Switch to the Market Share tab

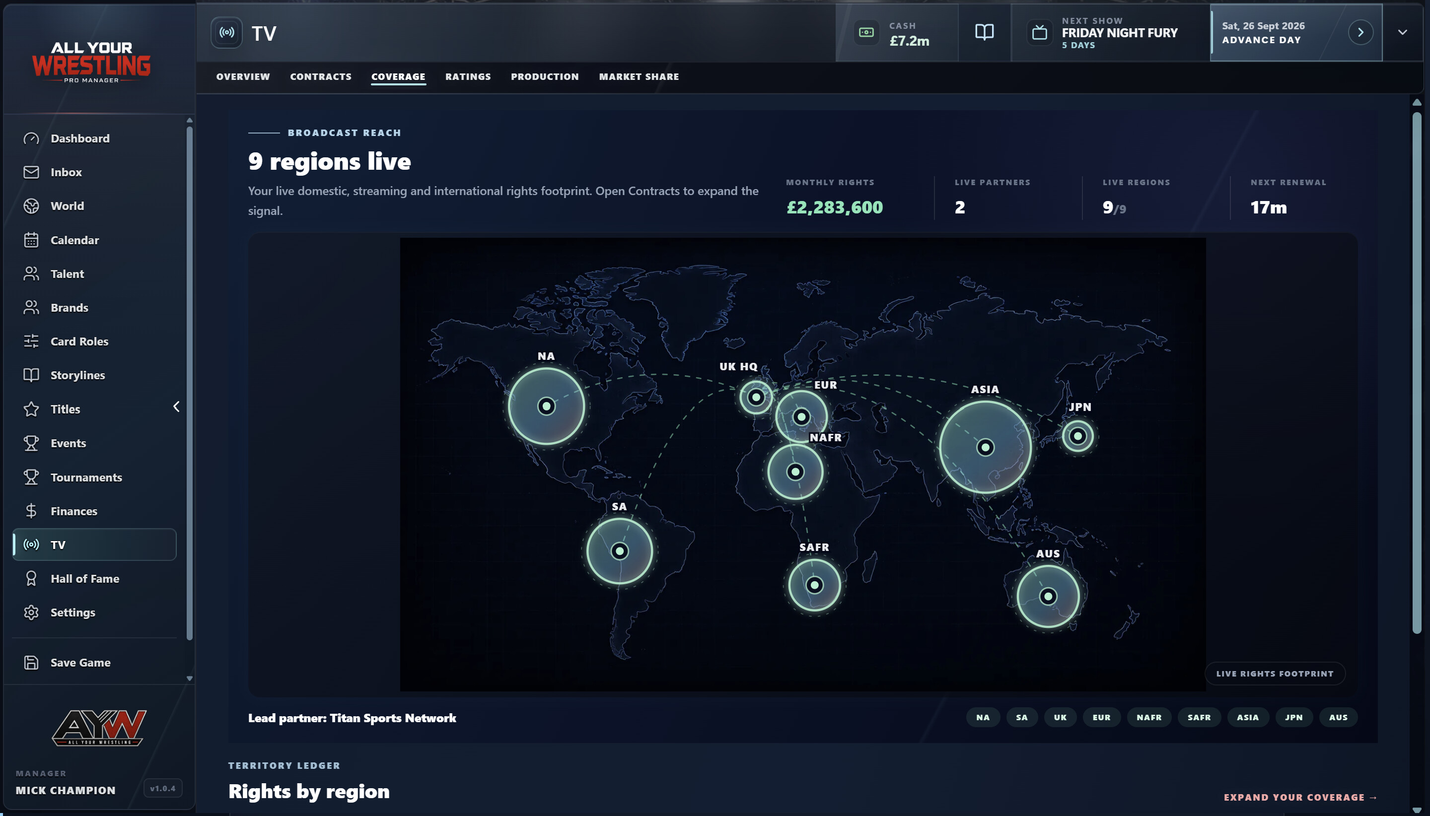(x=639, y=77)
